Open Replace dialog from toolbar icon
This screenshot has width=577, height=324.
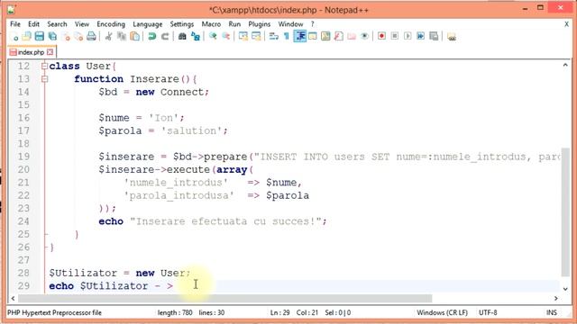point(196,36)
